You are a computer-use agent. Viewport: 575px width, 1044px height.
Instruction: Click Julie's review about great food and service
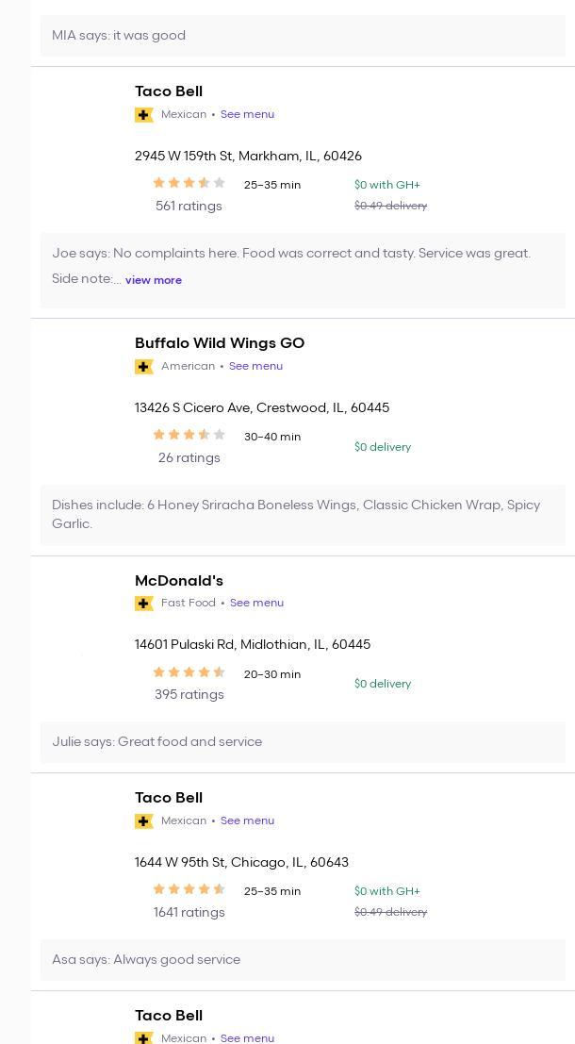point(157,742)
